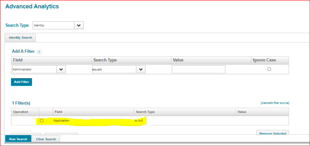Viewport: 310px width, 146px height.
Task: Tick the Application filter row checkbox
Action: [42, 121]
